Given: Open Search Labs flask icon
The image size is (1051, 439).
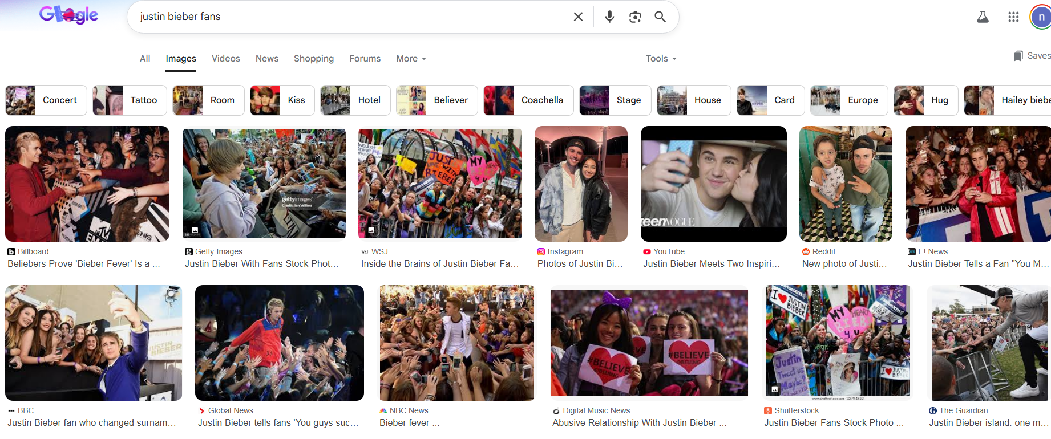Looking at the screenshot, I should (983, 17).
